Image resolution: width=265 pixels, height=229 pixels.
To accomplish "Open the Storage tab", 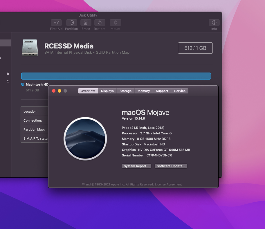I will pos(126,91).
